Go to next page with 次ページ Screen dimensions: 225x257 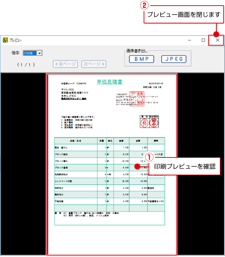[x=93, y=64]
